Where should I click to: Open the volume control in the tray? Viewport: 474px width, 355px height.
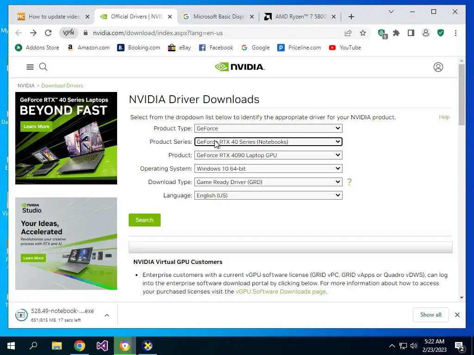(414, 346)
